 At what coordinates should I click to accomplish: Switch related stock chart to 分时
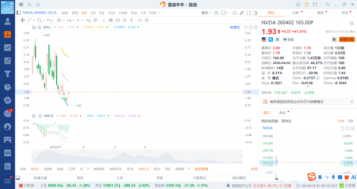[341, 121]
